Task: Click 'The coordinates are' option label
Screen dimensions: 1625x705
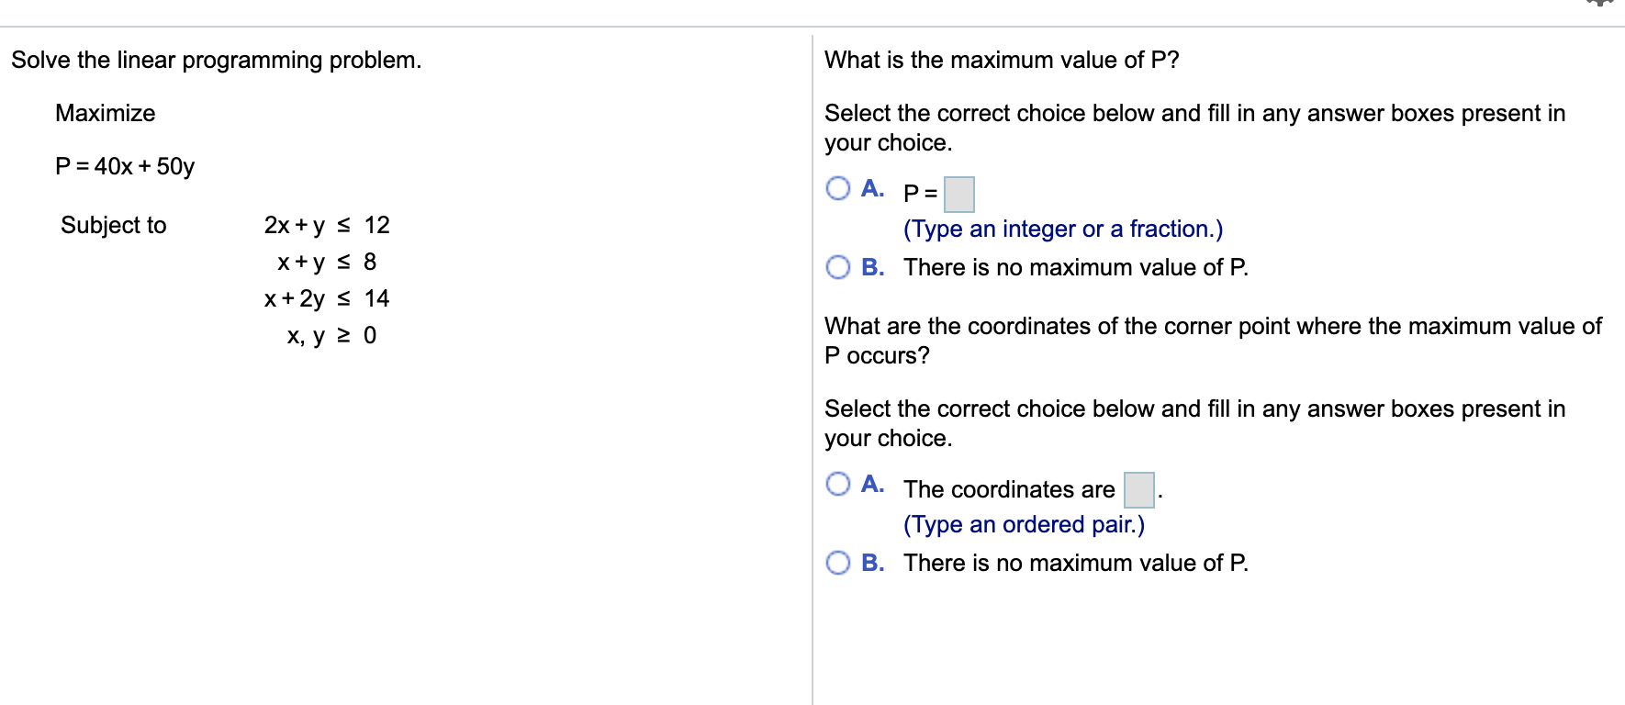Action: pyautogui.click(x=1008, y=489)
